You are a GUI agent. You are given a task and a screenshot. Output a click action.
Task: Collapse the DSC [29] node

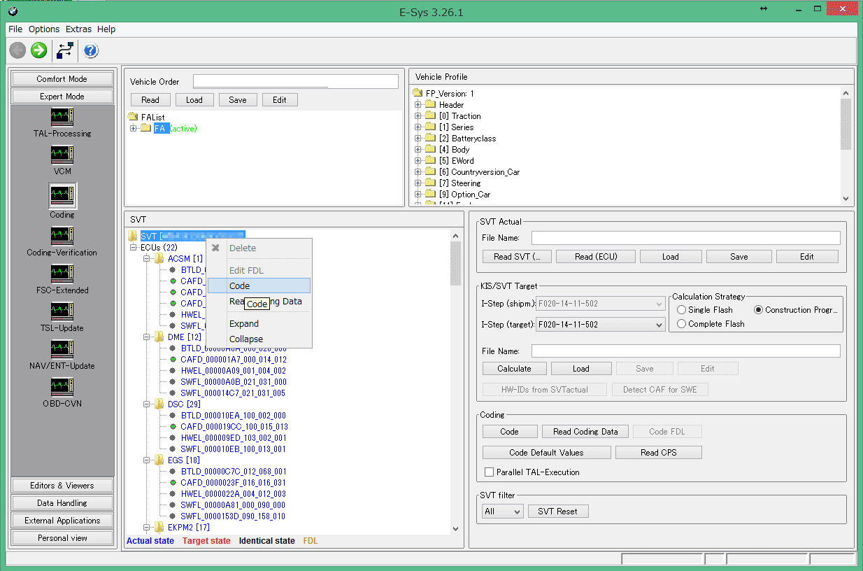click(148, 404)
